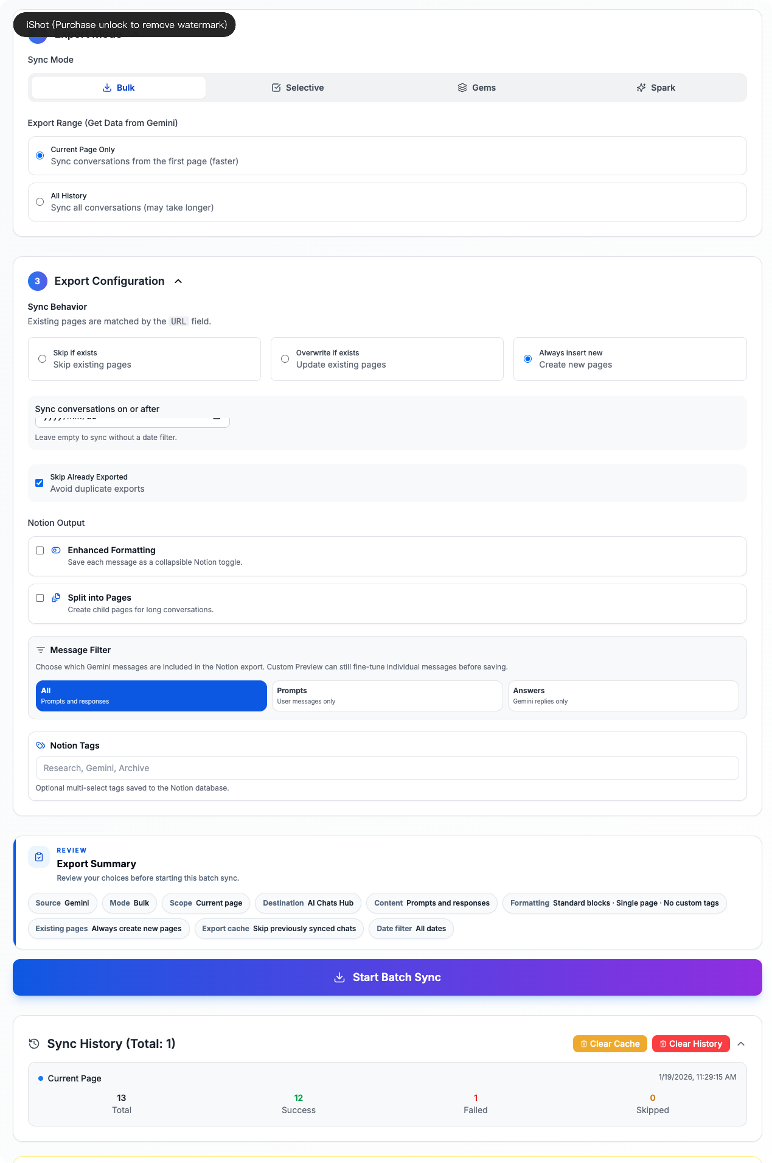The image size is (772, 1163).
Task: Click the Message Filter funnel icon
Action: click(x=41, y=650)
